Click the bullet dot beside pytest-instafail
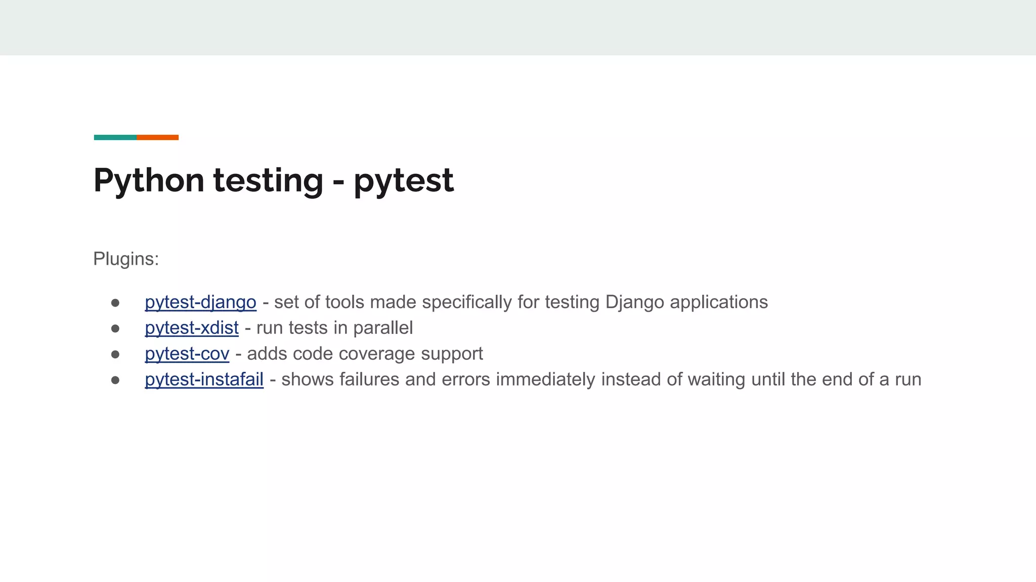 [115, 380]
